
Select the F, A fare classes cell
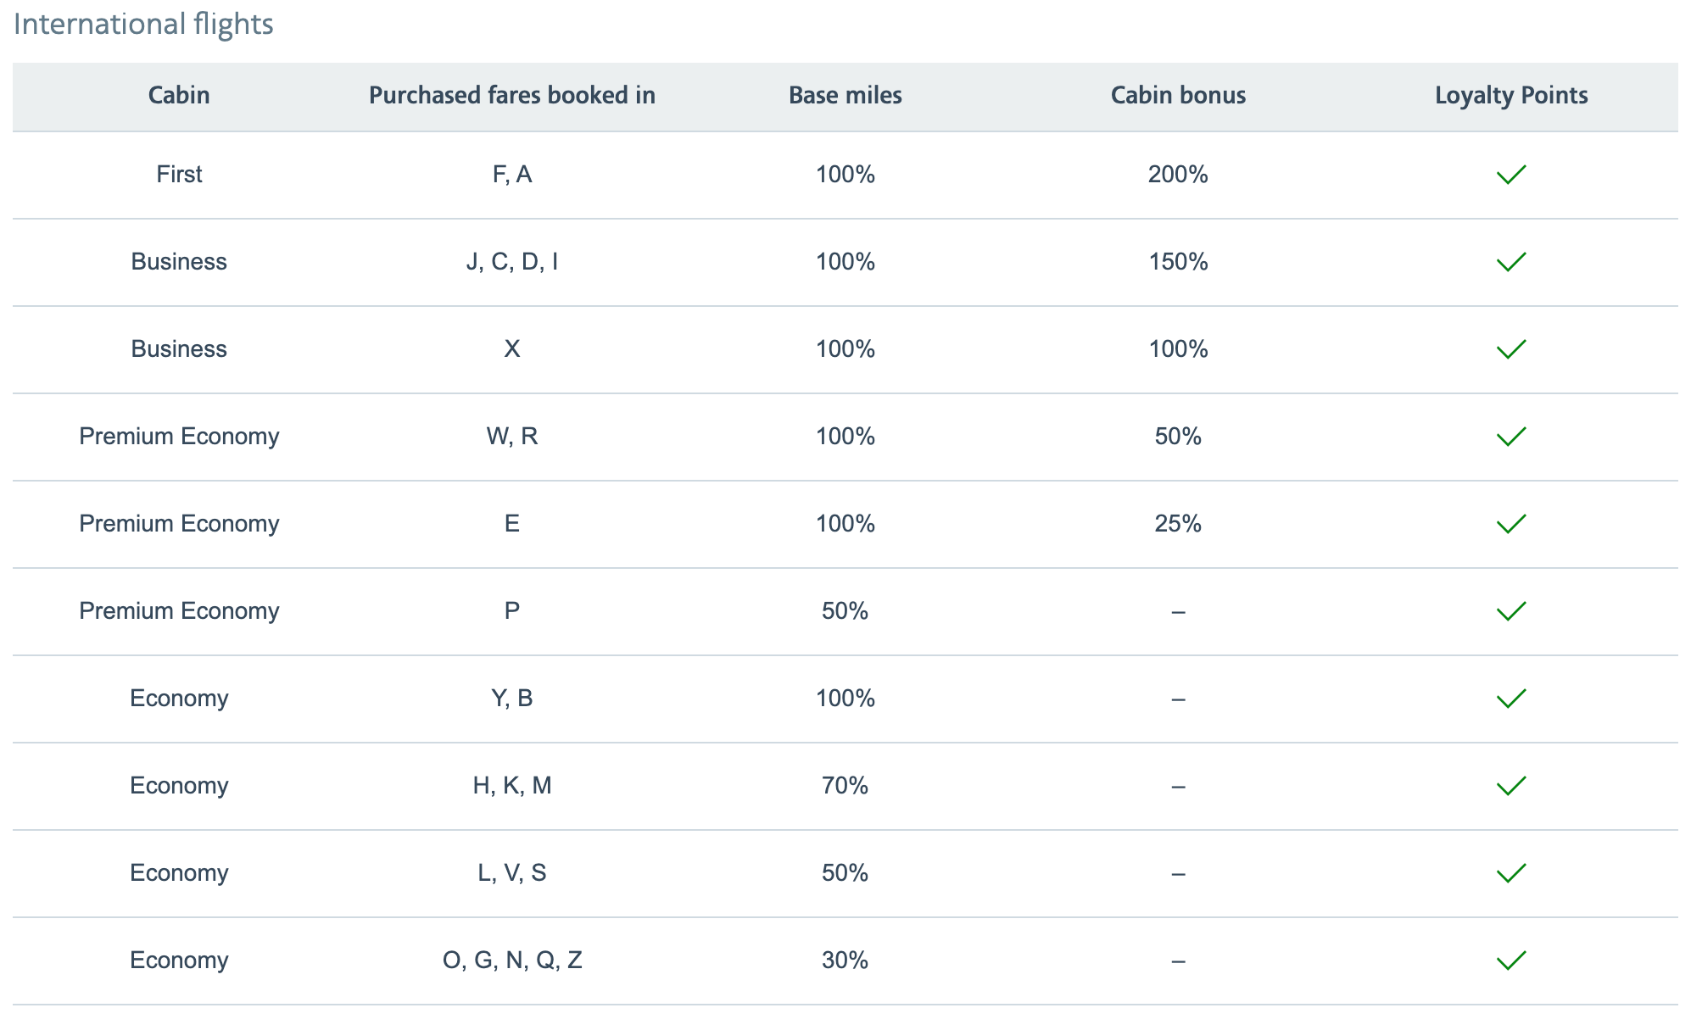(x=512, y=175)
